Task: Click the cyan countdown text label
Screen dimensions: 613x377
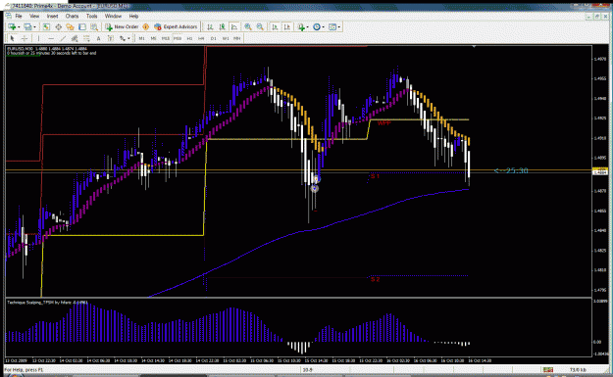Action: coord(511,170)
